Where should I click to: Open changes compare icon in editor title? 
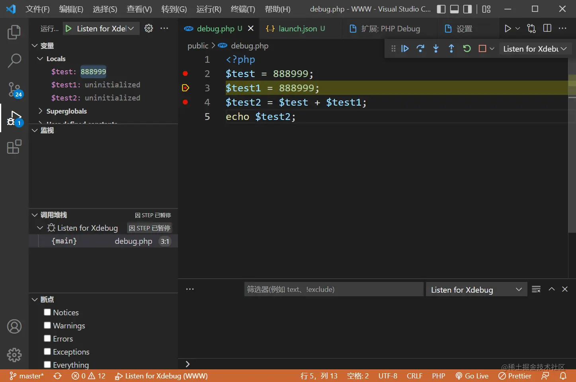pos(531,28)
